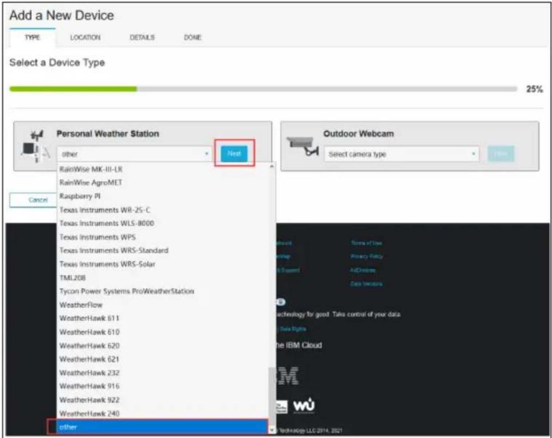Choose RainWise MK-III-LR from the list

pos(163,169)
